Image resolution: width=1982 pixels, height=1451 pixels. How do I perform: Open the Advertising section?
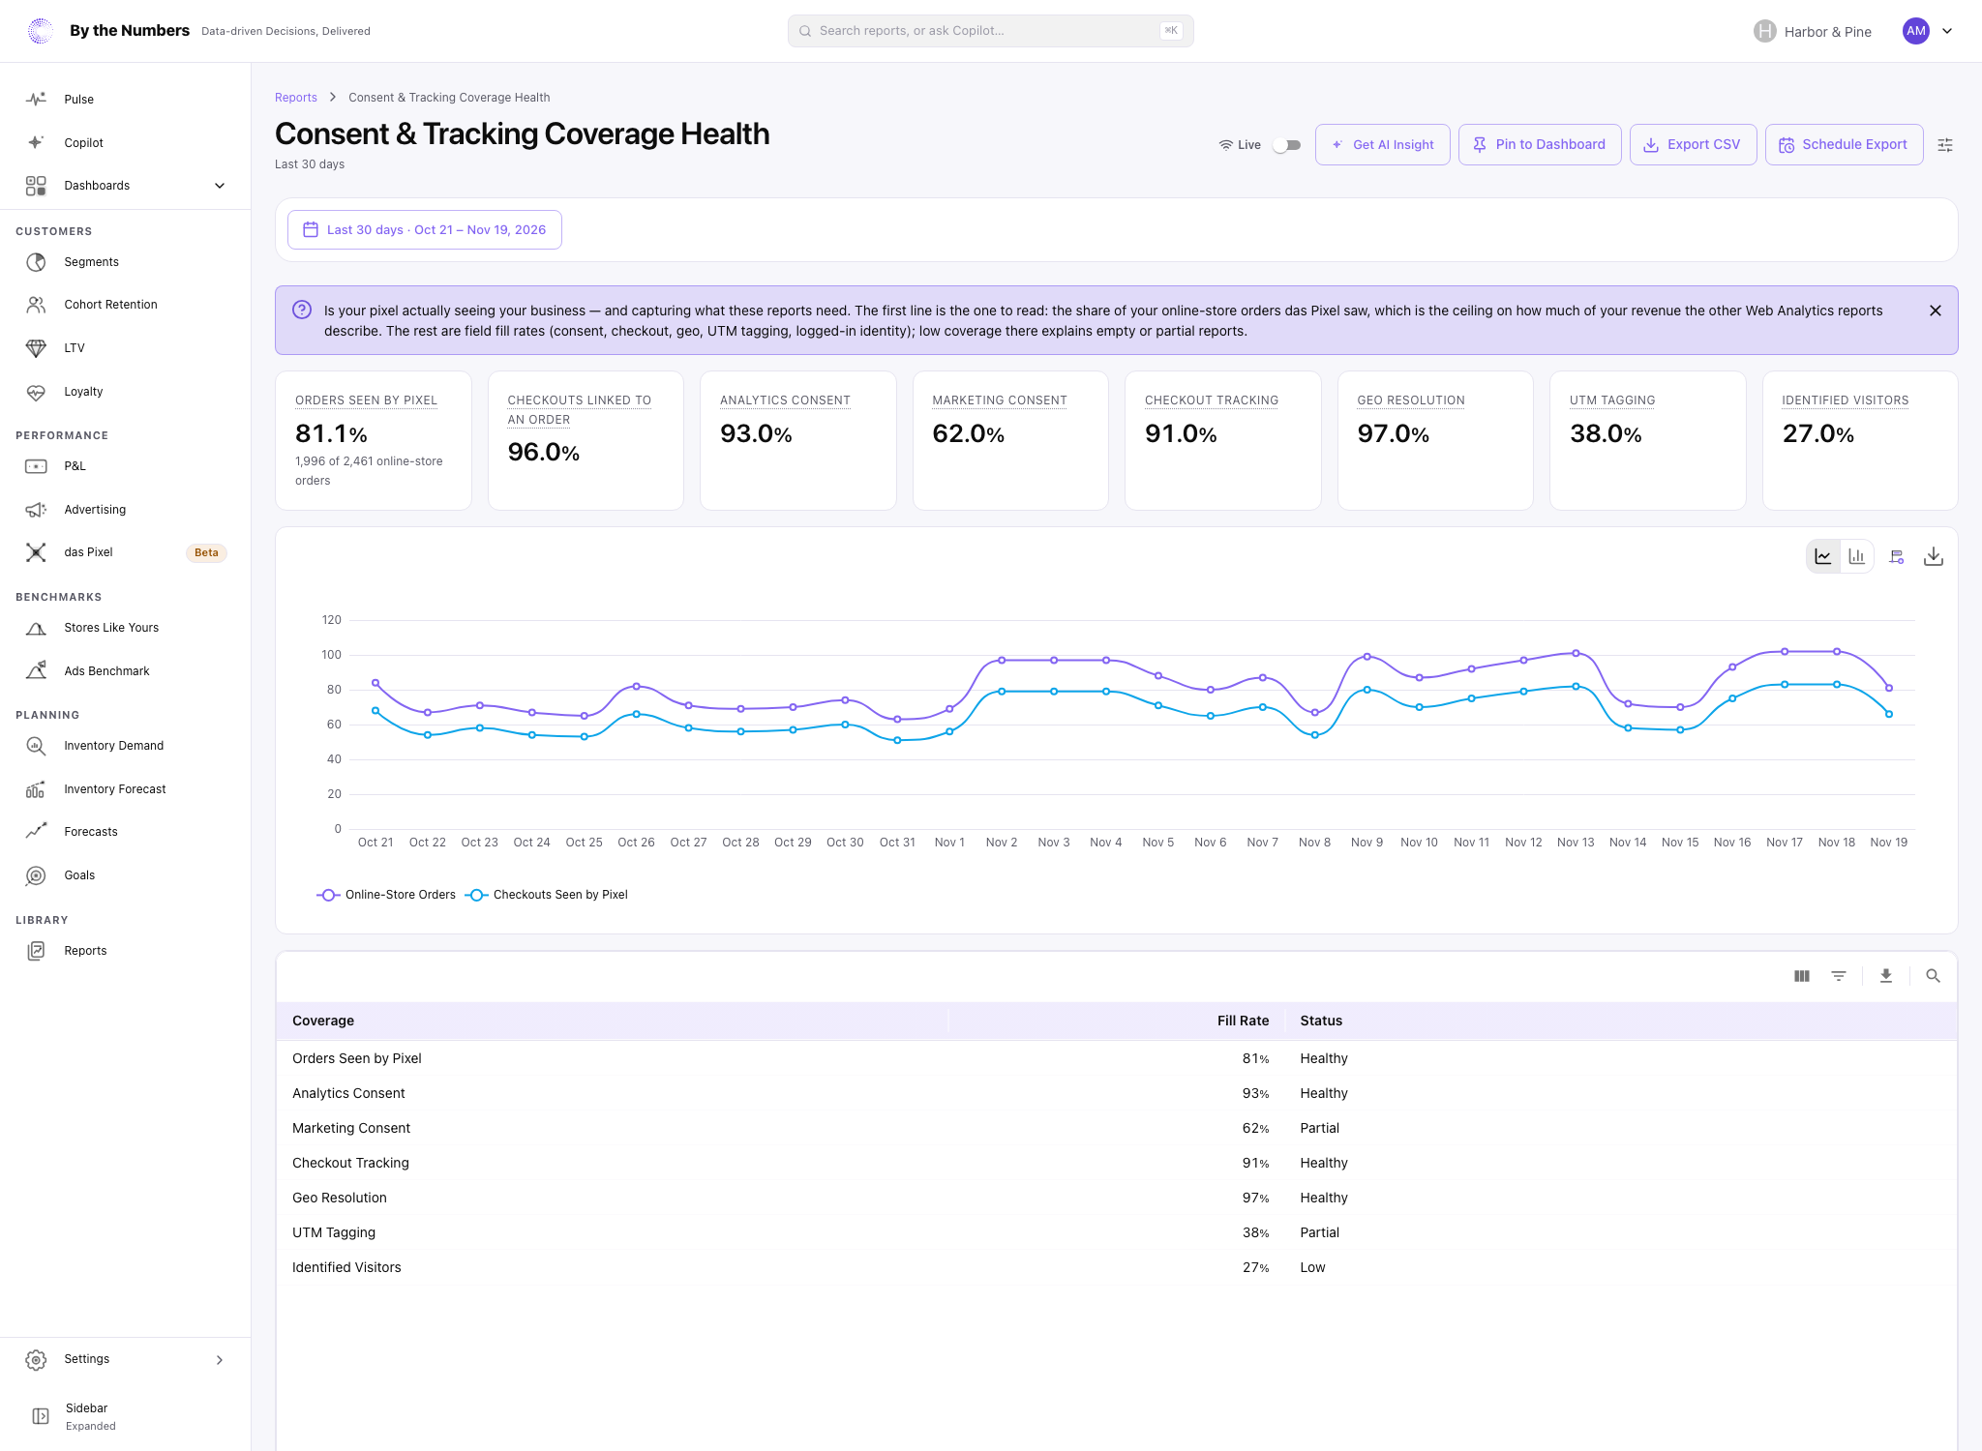[x=125, y=510]
